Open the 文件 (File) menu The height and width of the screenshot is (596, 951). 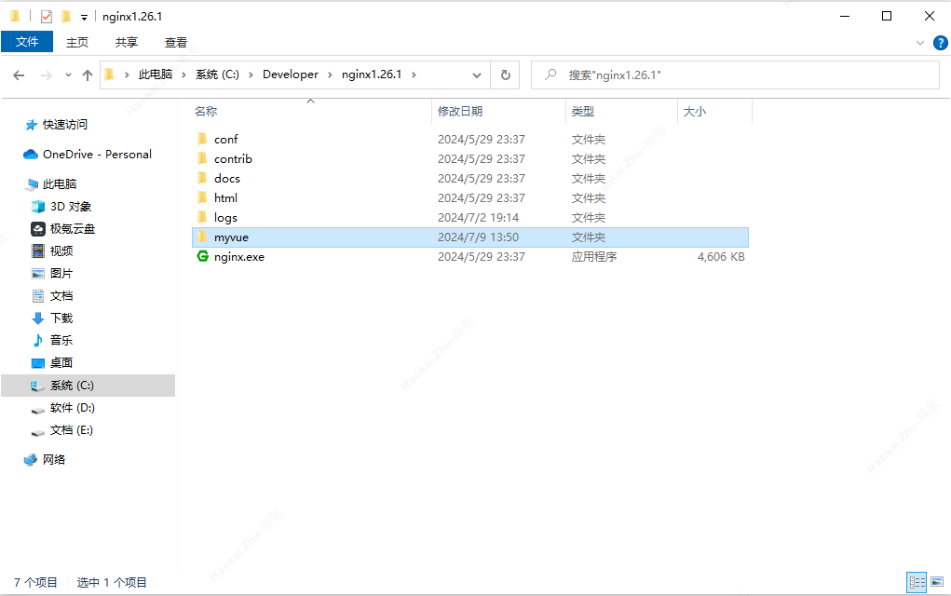point(27,42)
